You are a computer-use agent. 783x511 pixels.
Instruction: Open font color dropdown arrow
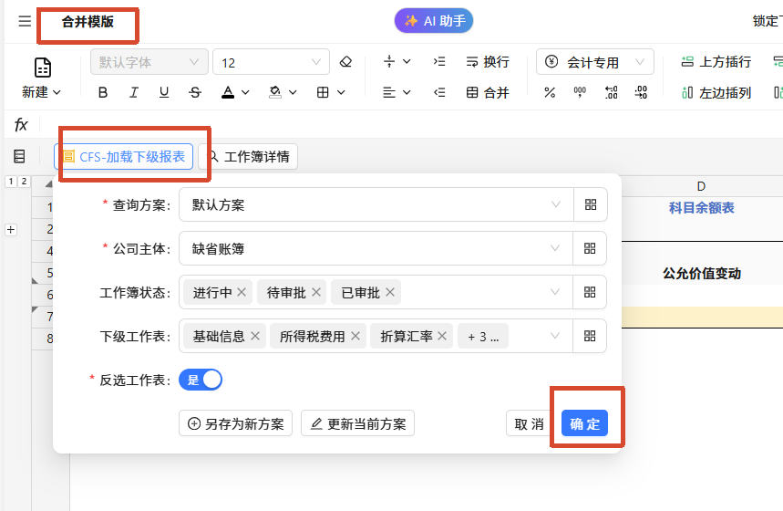point(245,92)
